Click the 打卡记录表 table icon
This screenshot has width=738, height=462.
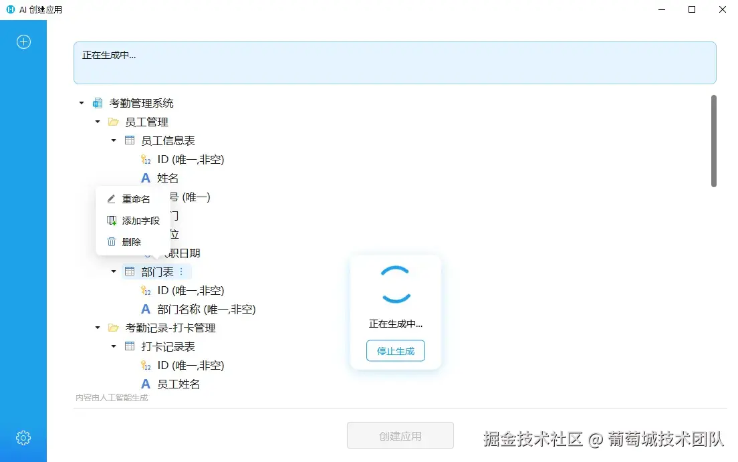pos(130,346)
